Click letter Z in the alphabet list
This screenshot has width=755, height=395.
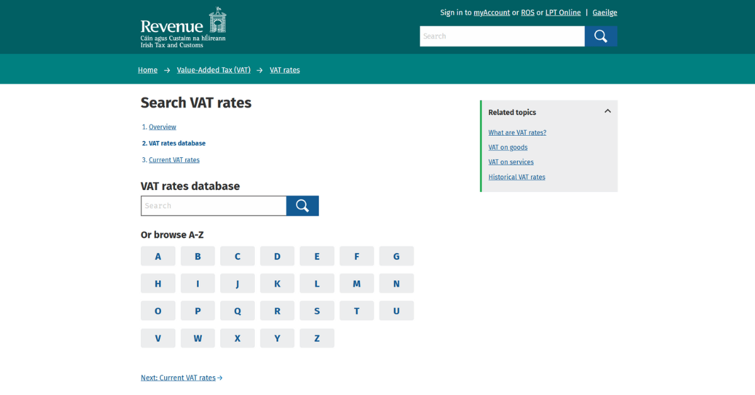(317, 338)
